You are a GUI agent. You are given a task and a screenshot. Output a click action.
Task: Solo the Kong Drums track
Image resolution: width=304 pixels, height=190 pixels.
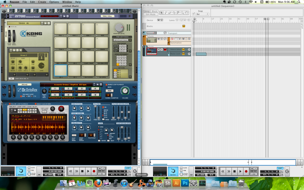(162, 39)
